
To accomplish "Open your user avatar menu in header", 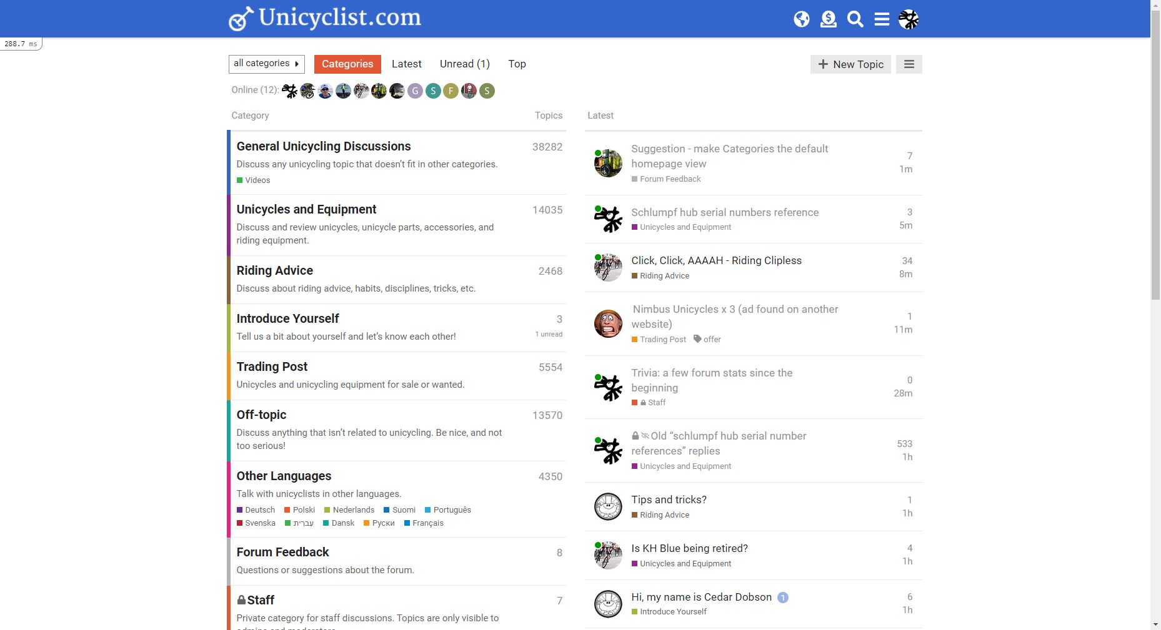I will click(909, 19).
